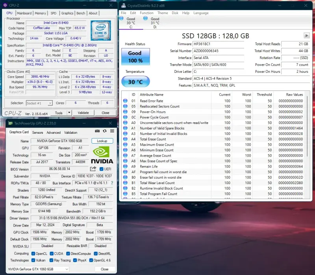Open the Advanced tab in GPU-Z
Screen dimensions: 315x275
point(54,133)
